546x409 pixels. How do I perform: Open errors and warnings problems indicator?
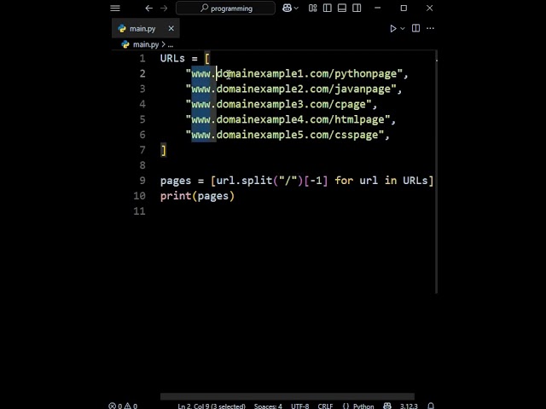click(x=123, y=406)
